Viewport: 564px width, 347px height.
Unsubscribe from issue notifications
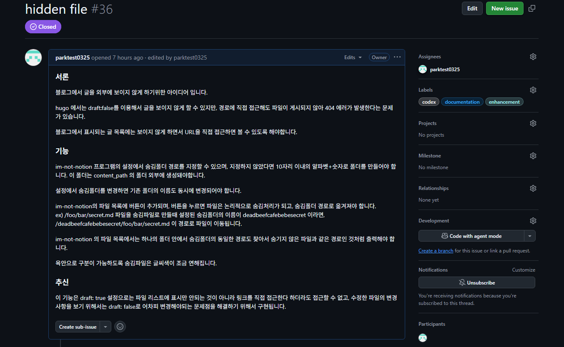tap(476, 282)
